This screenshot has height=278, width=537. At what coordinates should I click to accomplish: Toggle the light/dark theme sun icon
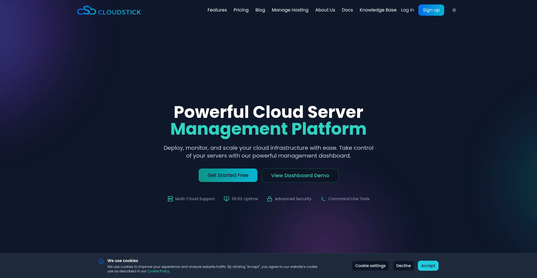(x=454, y=10)
